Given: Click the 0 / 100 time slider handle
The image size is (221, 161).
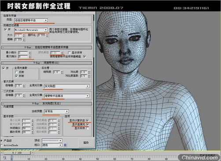Looking at the screenshot, I should pyautogui.click(x=17, y=153).
